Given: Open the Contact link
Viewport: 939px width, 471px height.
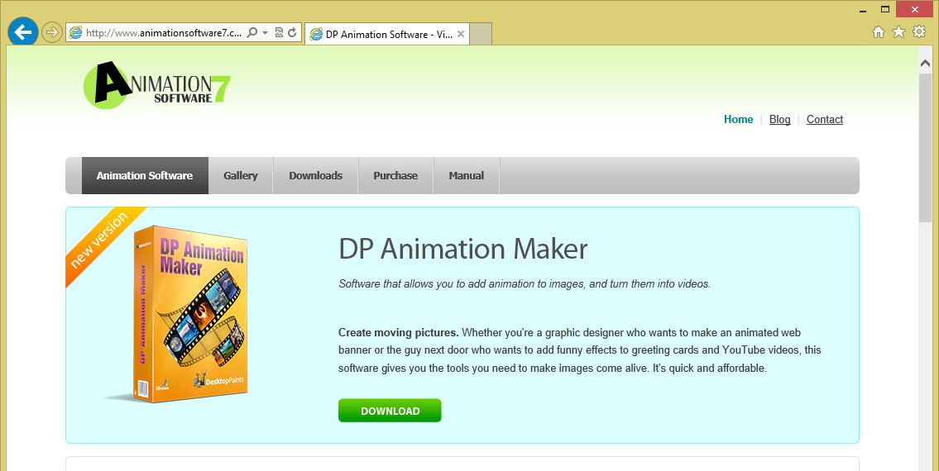Looking at the screenshot, I should pos(825,119).
